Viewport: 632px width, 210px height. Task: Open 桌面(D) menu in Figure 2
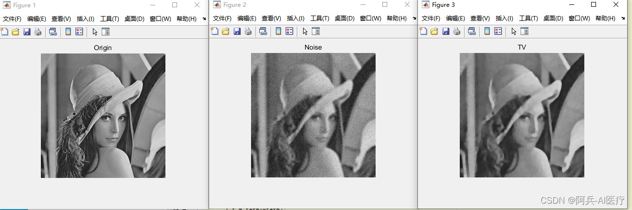click(x=344, y=18)
